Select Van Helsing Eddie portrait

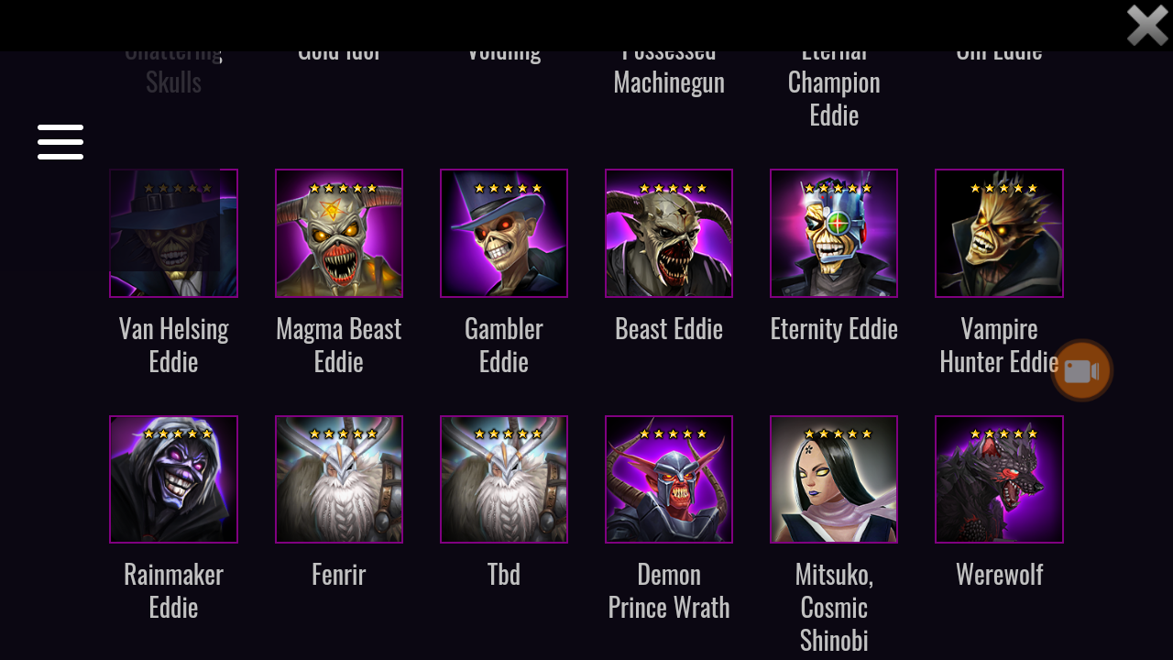pos(174,233)
